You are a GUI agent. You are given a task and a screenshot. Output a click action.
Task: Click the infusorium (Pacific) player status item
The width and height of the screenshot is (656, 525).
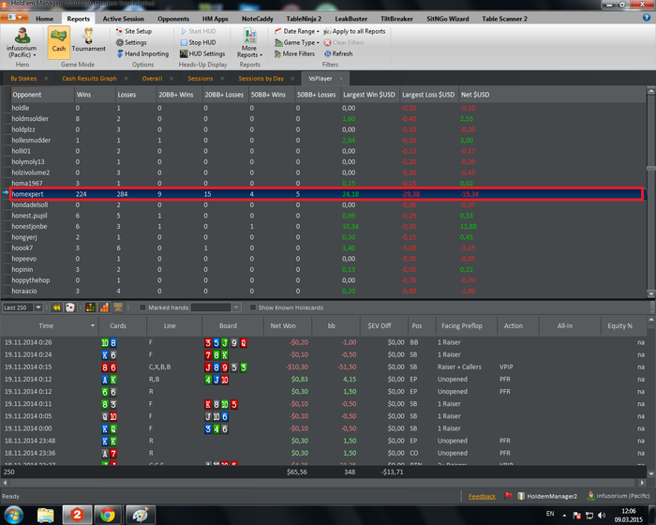(619, 496)
